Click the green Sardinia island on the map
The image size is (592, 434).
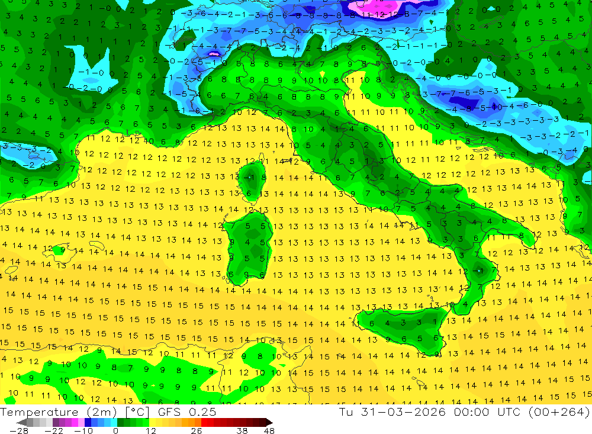[x=247, y=247]
